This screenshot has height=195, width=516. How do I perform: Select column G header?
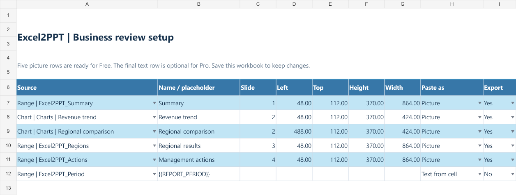[x=403, y=4]
